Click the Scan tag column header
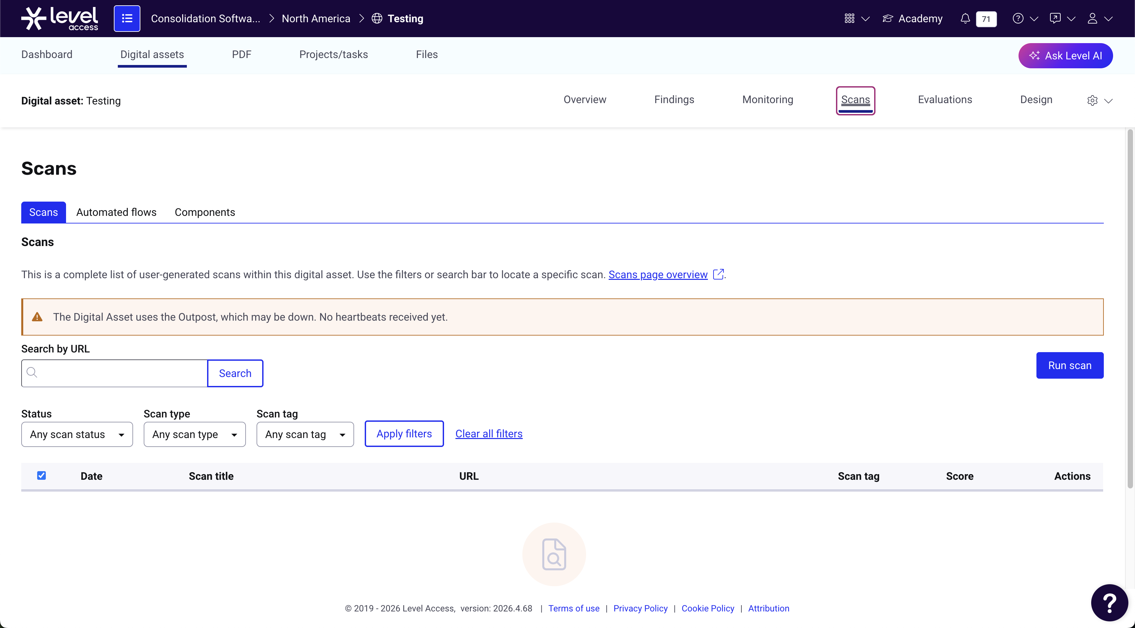Image resolution: width=1135 pixels, height=628 pixels. 858,476
